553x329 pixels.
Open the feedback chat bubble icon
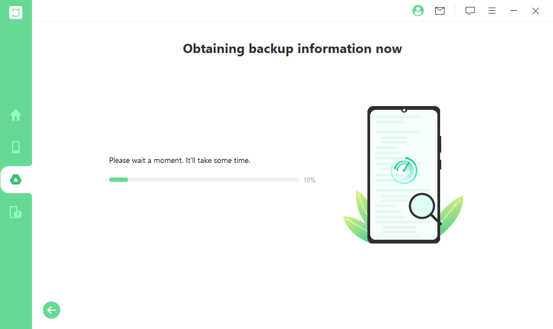[x=470, y=11]
